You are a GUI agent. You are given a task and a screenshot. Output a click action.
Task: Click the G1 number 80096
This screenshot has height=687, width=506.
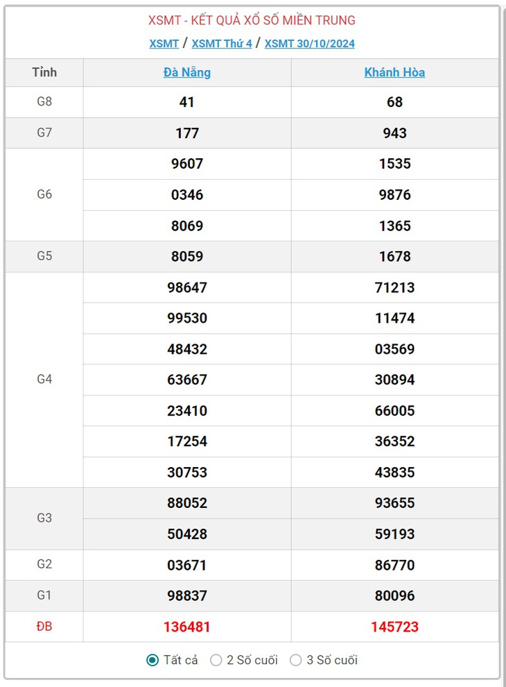pos(394,596)
